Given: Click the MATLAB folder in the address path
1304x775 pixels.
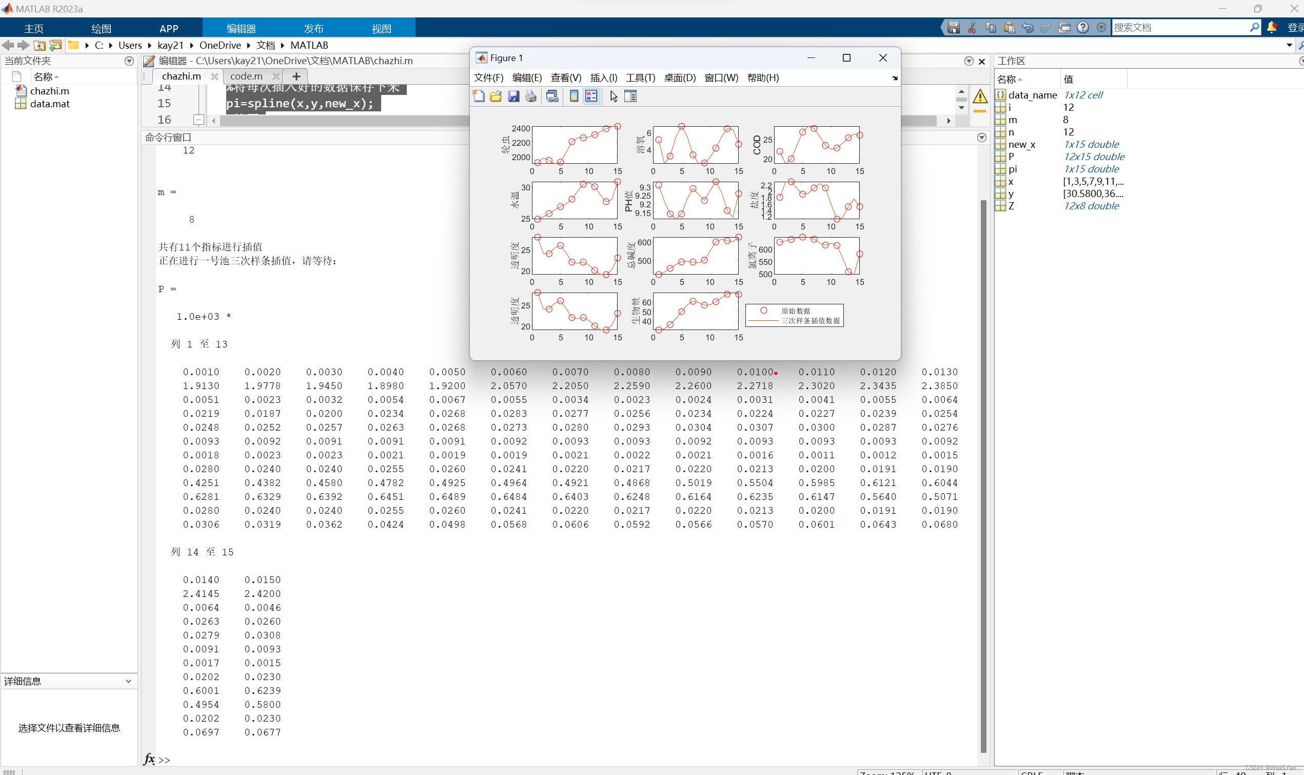Looking at the screenshot, I should 309,46.
